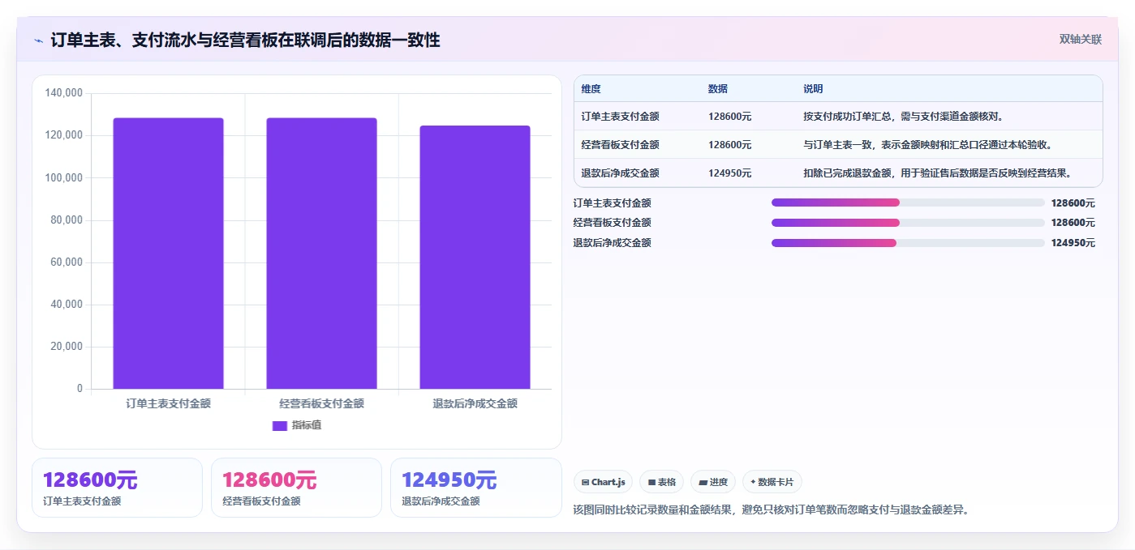Screen dimensions: 1135x550
Task: Click the 订单主表支付金额 bar in the chart
Action: pos(168,254)
